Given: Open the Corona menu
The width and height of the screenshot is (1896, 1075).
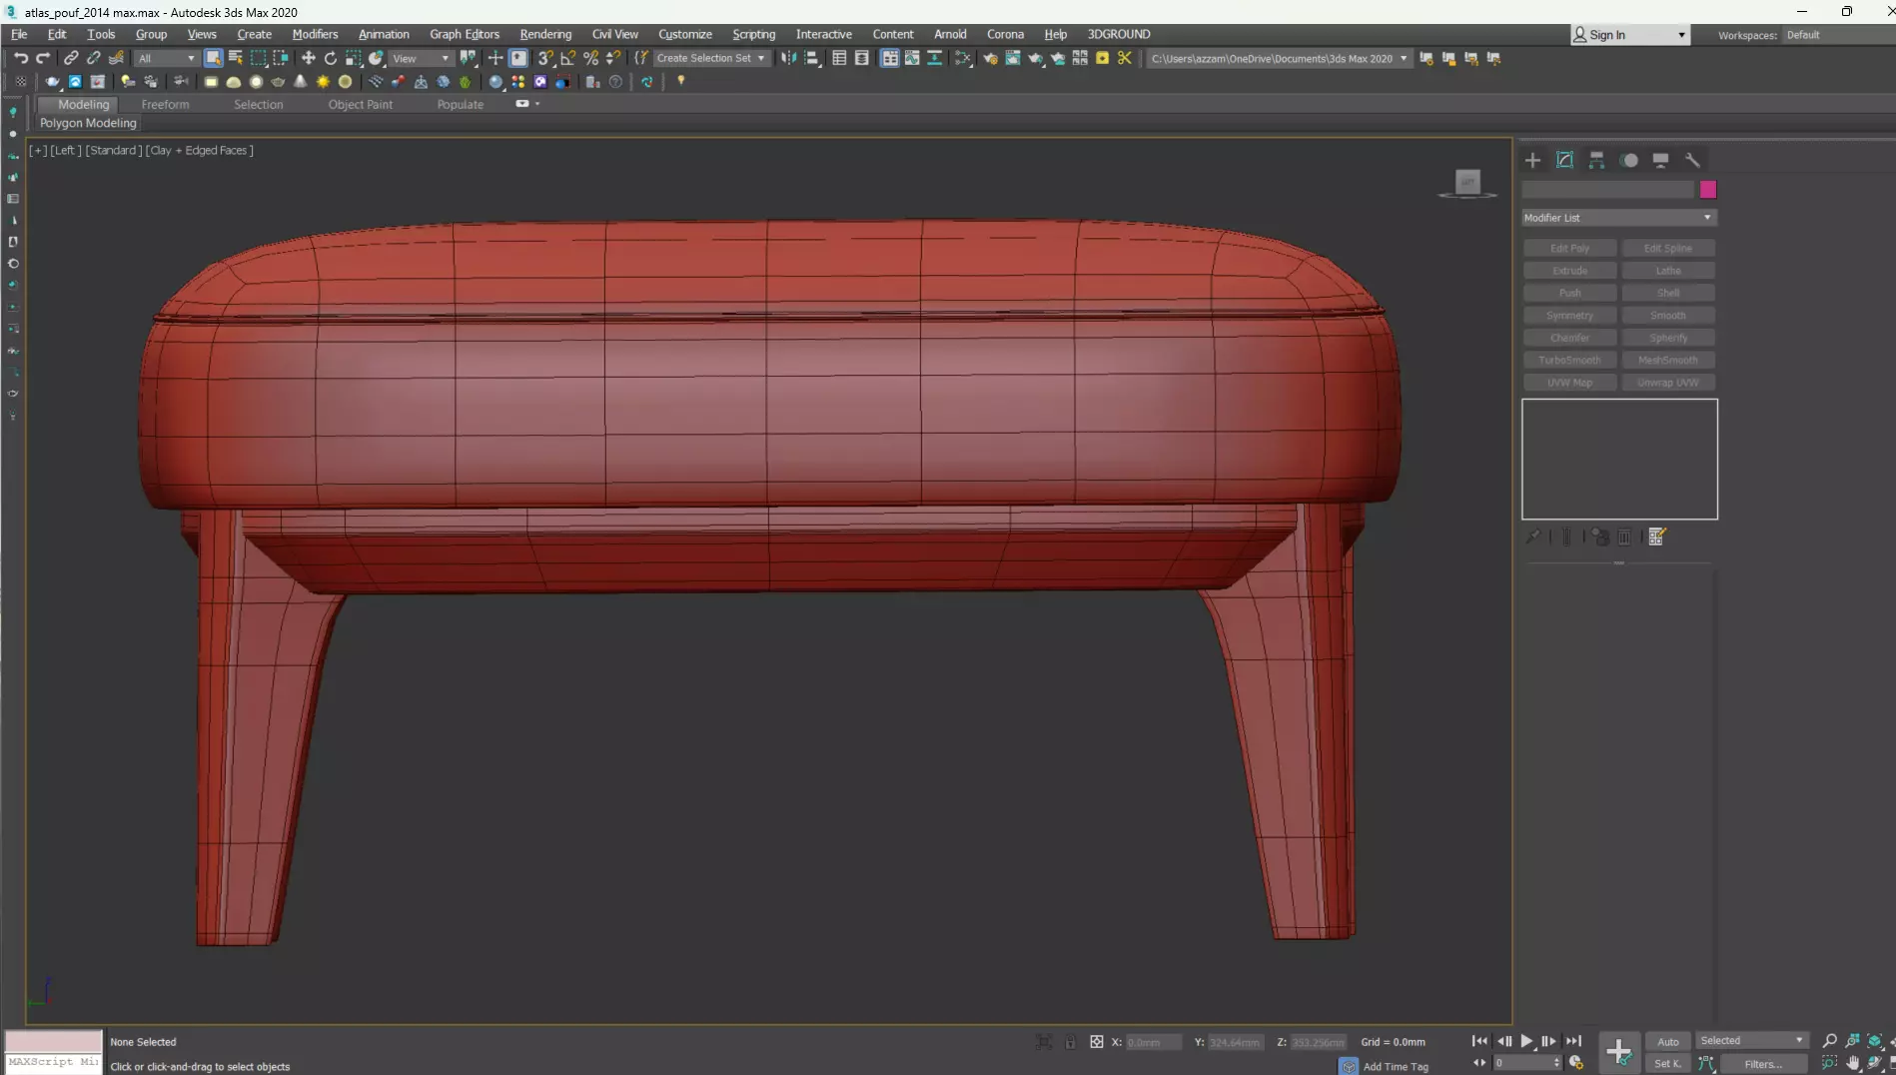Looking at the screenshot, I should pyautogui.click(x=1005, y=34).
